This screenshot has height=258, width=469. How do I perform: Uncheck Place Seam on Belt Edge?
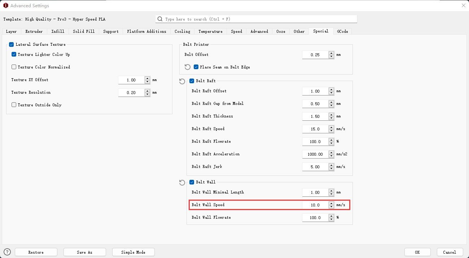click(196, 67)
